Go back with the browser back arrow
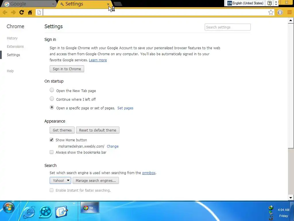294x221 pixels. pos(5,12)
